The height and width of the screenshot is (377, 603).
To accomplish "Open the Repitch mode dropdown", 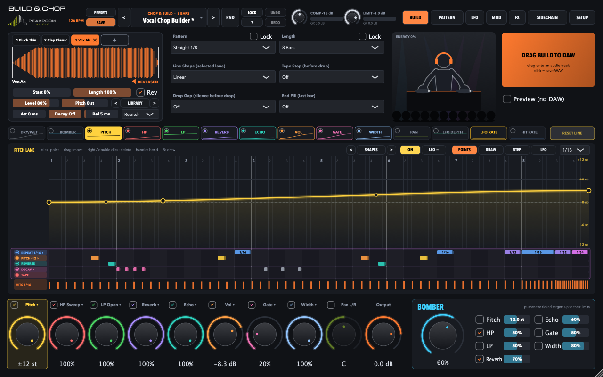I will click(x=140, y=114).
